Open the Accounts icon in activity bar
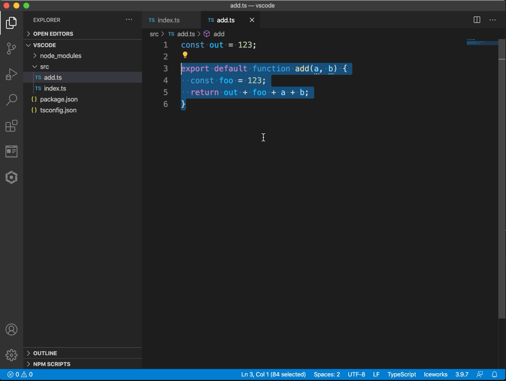This screenshot has height=381, width=506. point(11,330)
